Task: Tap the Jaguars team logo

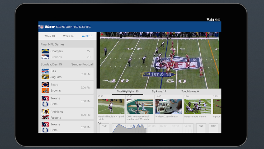Action: [45, 77]
